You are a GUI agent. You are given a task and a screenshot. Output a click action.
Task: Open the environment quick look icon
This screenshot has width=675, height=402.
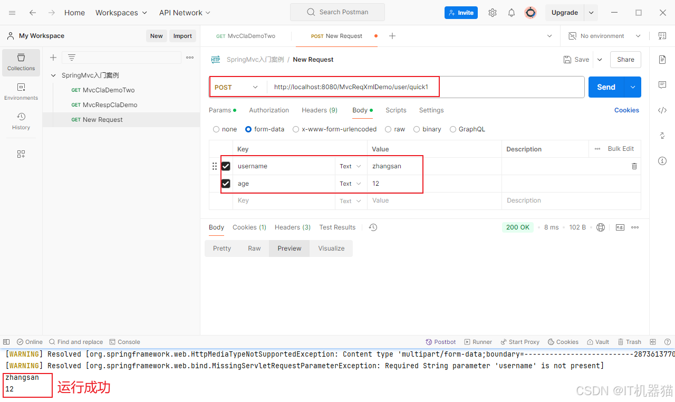[662, 36]
